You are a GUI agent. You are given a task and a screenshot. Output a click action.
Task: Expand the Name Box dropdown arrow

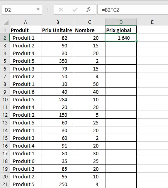38,9
